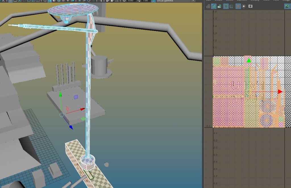Toggle the image display icon at right
The image size is (291, 188).
(x=287, y=6)
